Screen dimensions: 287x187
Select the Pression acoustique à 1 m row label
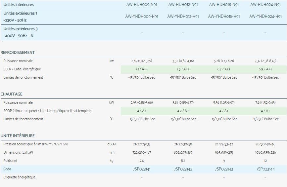[x=36, y=144]
